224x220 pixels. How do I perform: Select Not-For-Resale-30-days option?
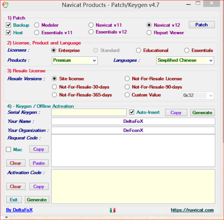click(55, 87)
